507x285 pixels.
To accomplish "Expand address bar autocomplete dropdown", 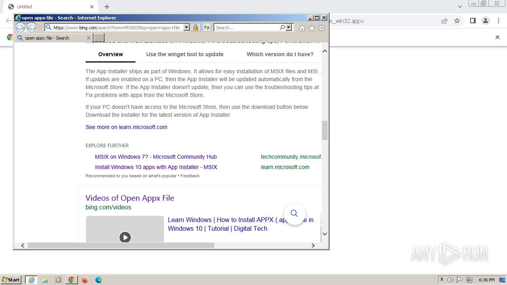I will point(187,27).
